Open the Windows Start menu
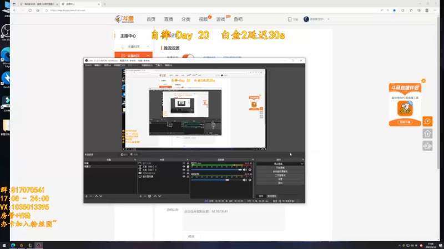The width and height of the screenshot is (444, 249). click(4, 246)
